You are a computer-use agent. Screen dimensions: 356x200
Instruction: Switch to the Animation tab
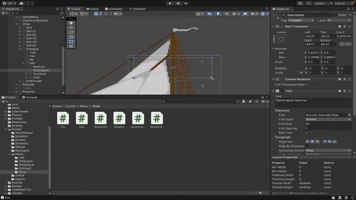pos(114,9)
